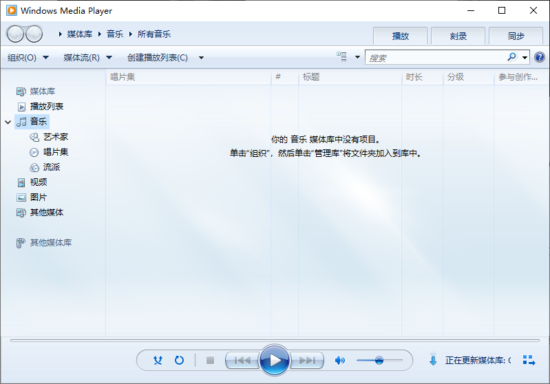
Task: Sort by # column header
Action: [285, 77]
